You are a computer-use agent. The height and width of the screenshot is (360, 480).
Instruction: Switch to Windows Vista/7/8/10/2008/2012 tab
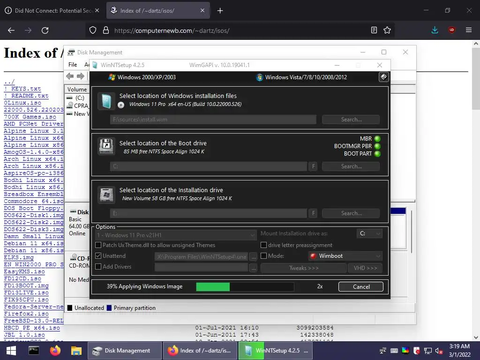pos(301,77)
